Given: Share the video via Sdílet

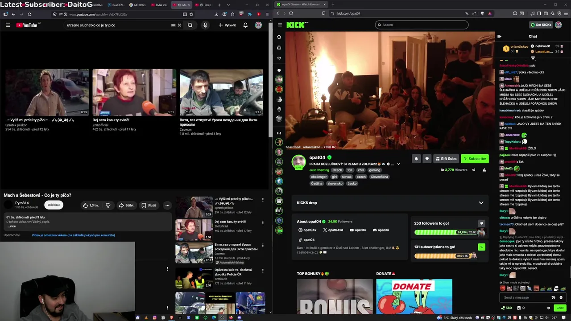Looking at the screenshot, I should pyautogui.click(x=126, y=206).
